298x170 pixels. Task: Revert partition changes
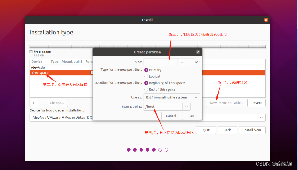click(256, 103)
